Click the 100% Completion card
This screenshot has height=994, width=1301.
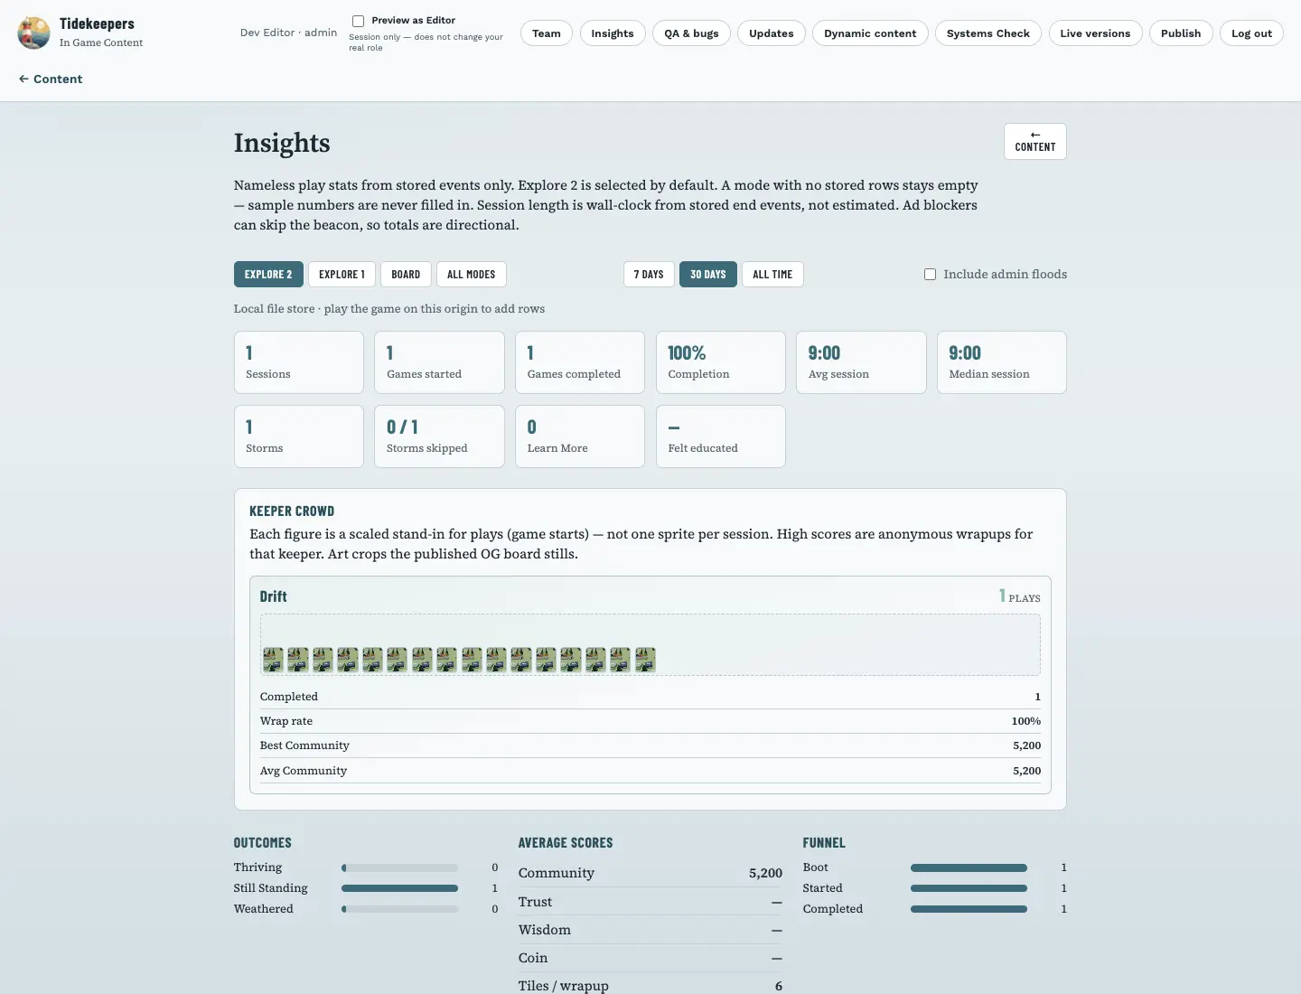(721, 362)
